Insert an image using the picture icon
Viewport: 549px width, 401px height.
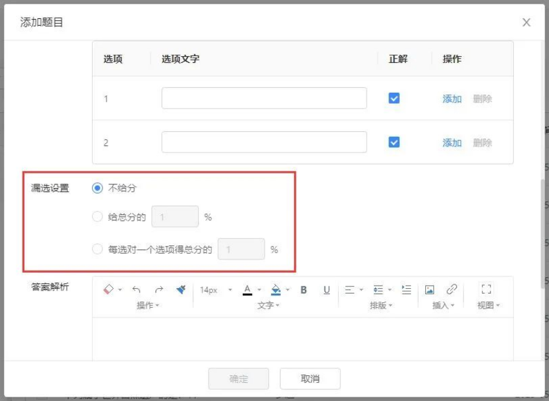[x=429, y=290]
